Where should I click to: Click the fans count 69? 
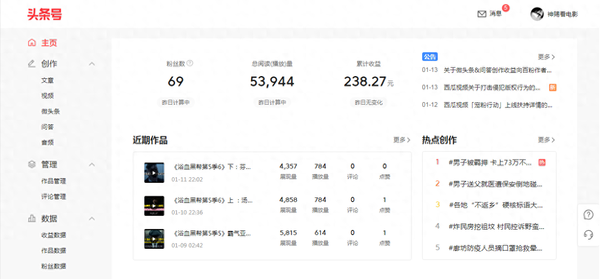coord(176,82)
